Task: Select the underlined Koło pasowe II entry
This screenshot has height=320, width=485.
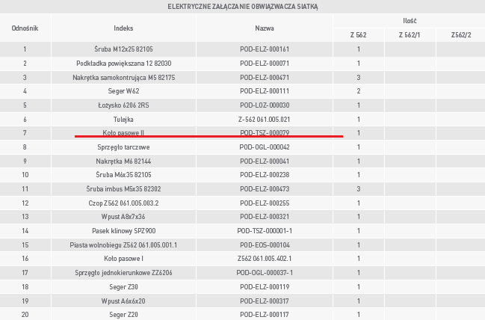Action: 123,132
